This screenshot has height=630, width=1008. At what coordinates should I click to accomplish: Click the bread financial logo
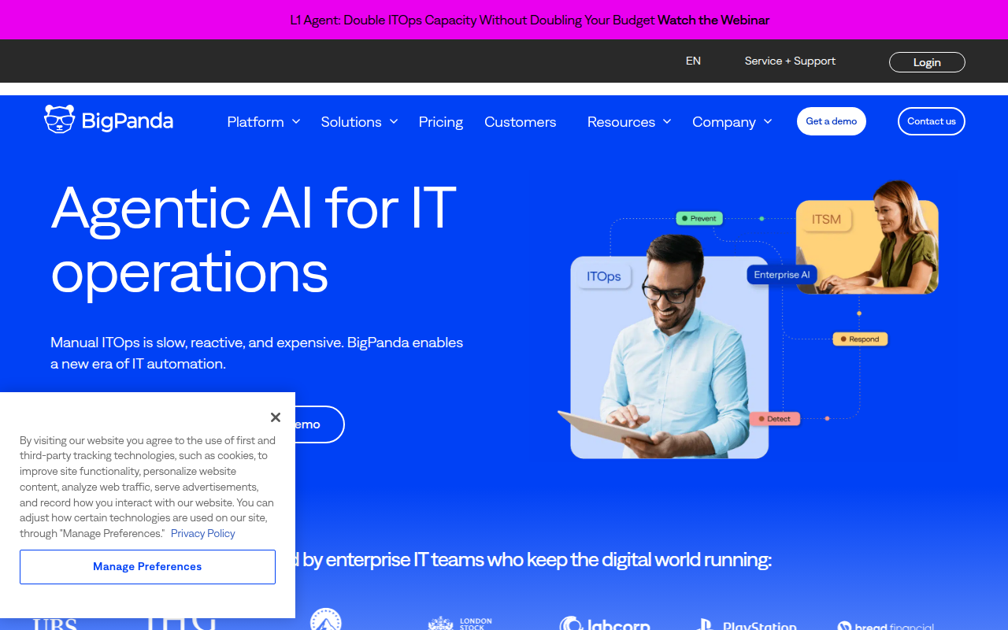click(x=886, y=626)
